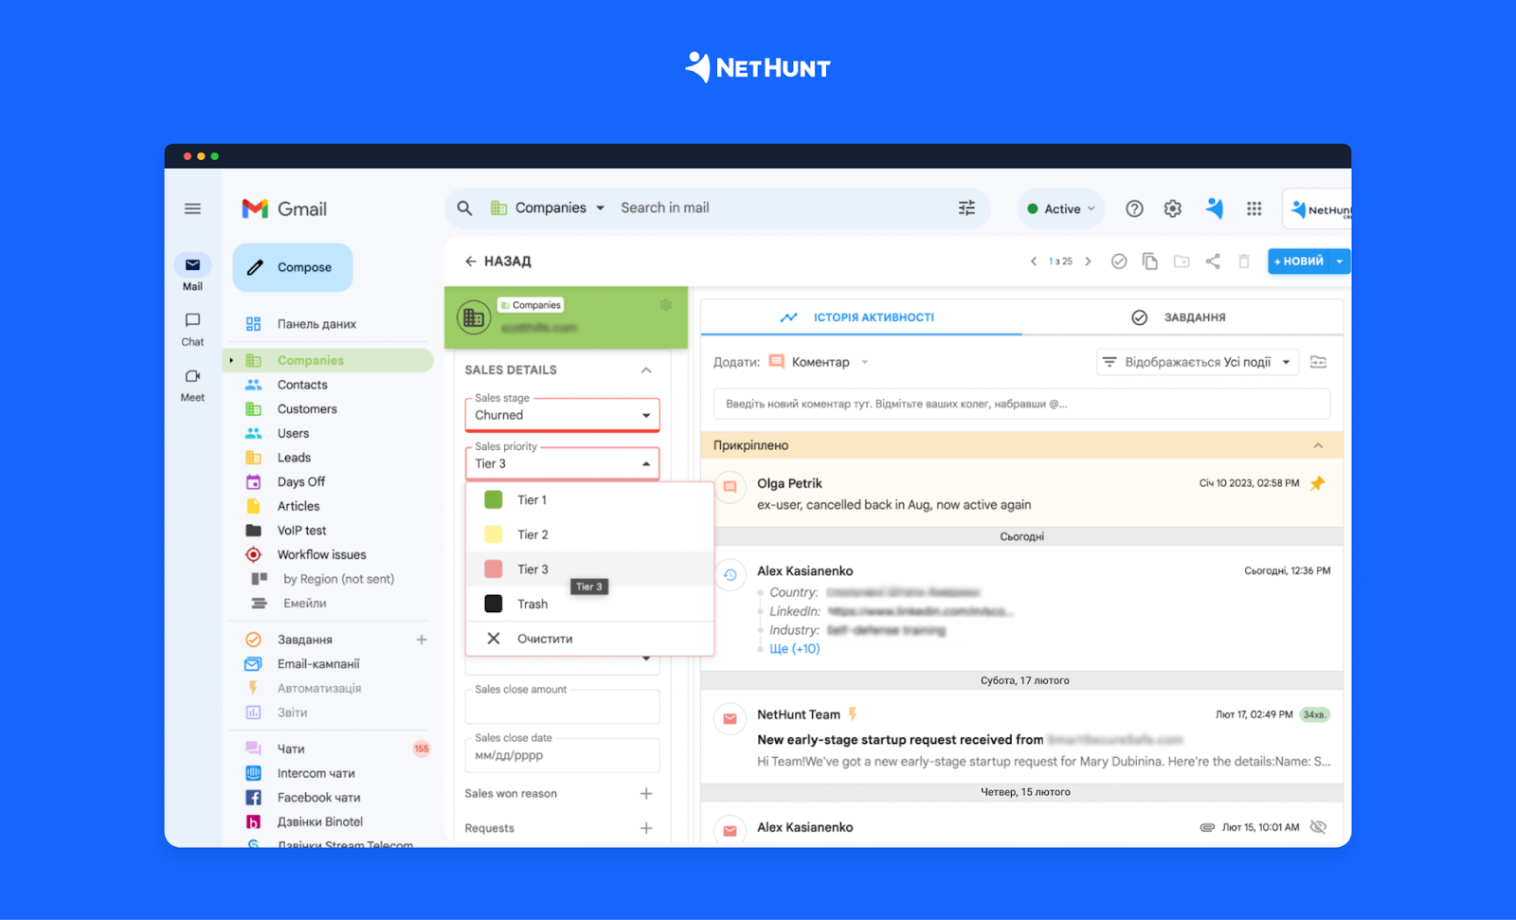Expand the Companies folder tree arrow

tap(231, 360)
